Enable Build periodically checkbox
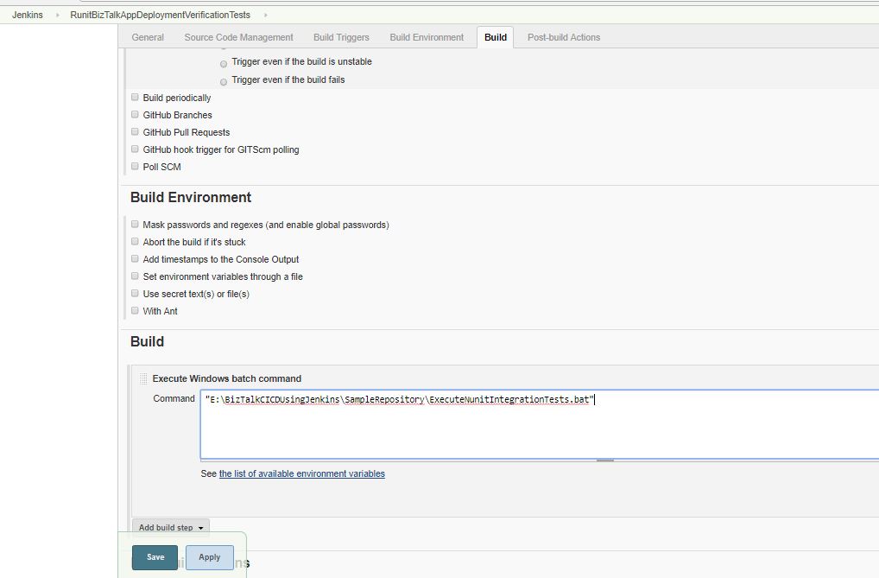This screenshot has width=879, height=578. coord(135,97)
